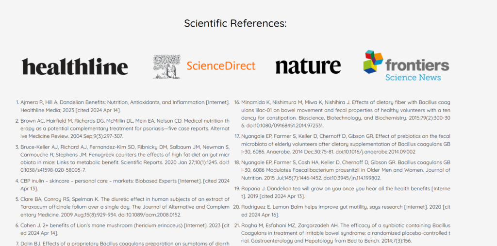The image size is (497, 246).
Task: Click the frontiers colorful cube icon
Action: coord(373,62)
